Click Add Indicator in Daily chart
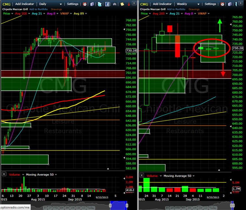This screenshot has width=246, height=210. coord(24,4)
